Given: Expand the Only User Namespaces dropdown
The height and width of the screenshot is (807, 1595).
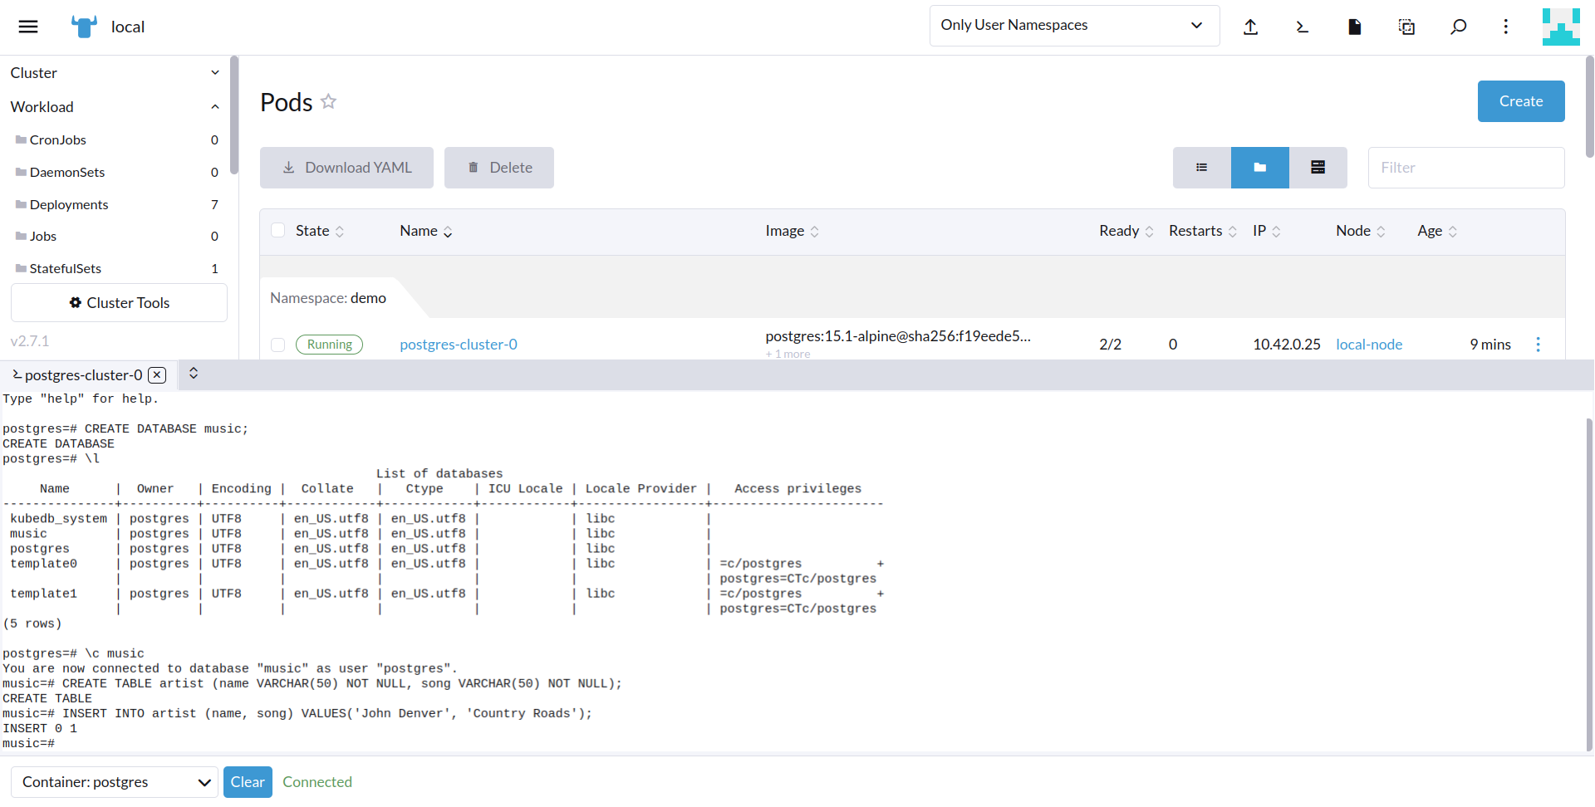Looking at the screenshot, I should (x=1073, y=25).
